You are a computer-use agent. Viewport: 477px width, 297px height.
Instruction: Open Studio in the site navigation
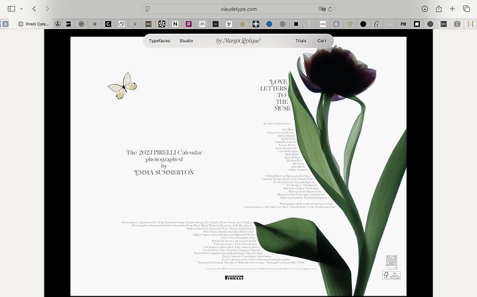tap(186, 41)
